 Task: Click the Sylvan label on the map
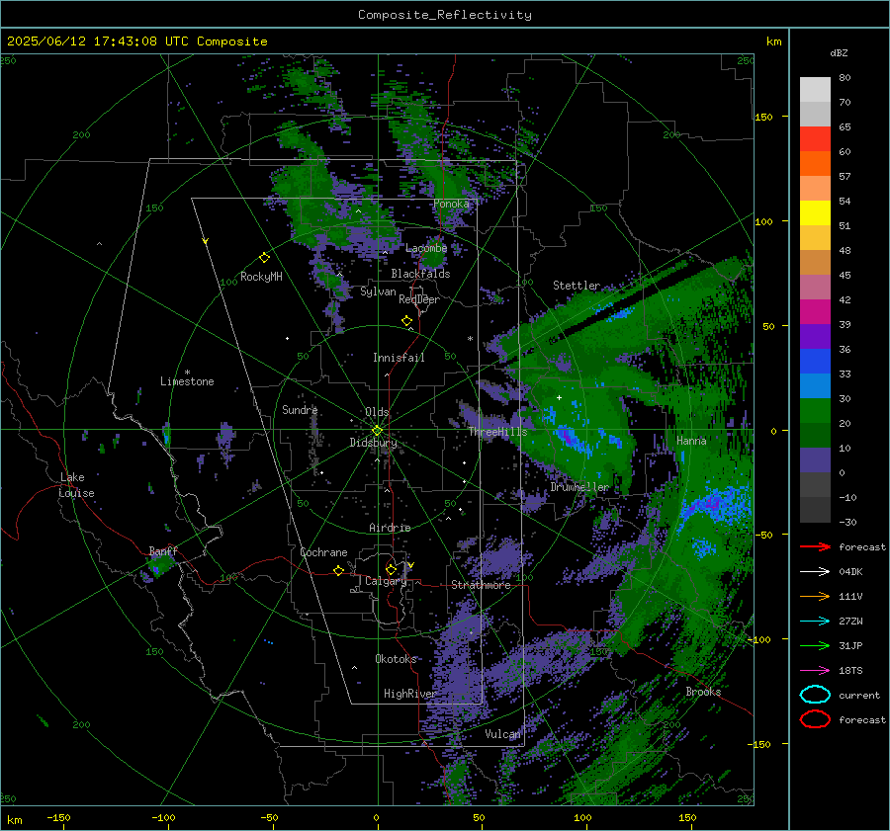[x=378, y=291]
